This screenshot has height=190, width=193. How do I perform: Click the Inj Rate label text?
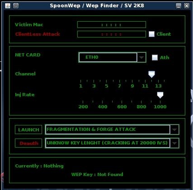pyautogui.click(x=25, y=95)
